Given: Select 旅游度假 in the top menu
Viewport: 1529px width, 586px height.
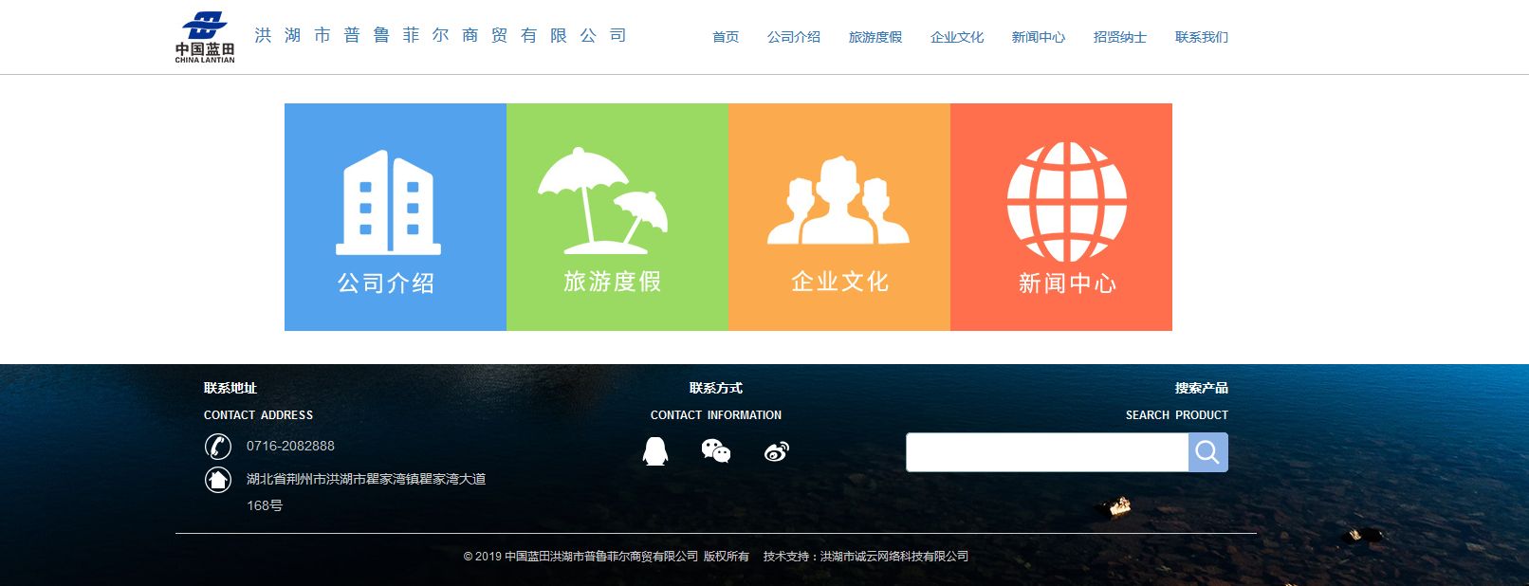Looking at the screenshot, I should 875,37.
